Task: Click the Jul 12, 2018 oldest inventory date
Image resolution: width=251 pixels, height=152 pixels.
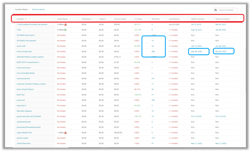Action: pos(196,24)
